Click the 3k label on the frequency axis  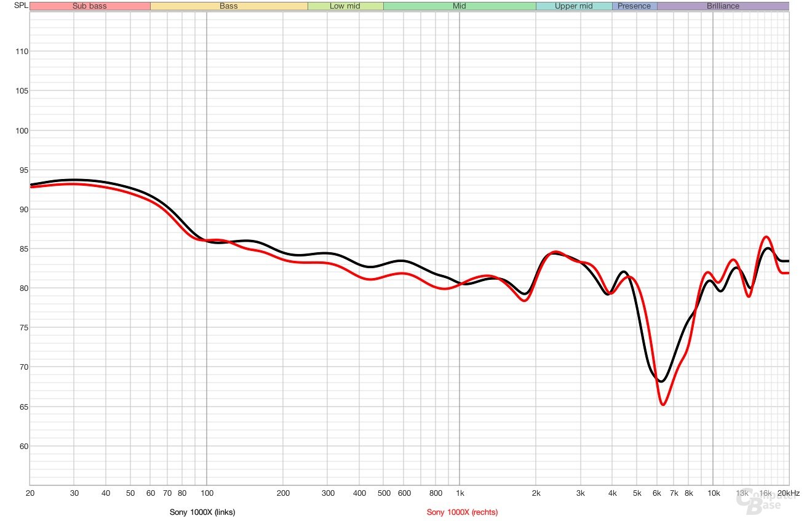(580, 493)
